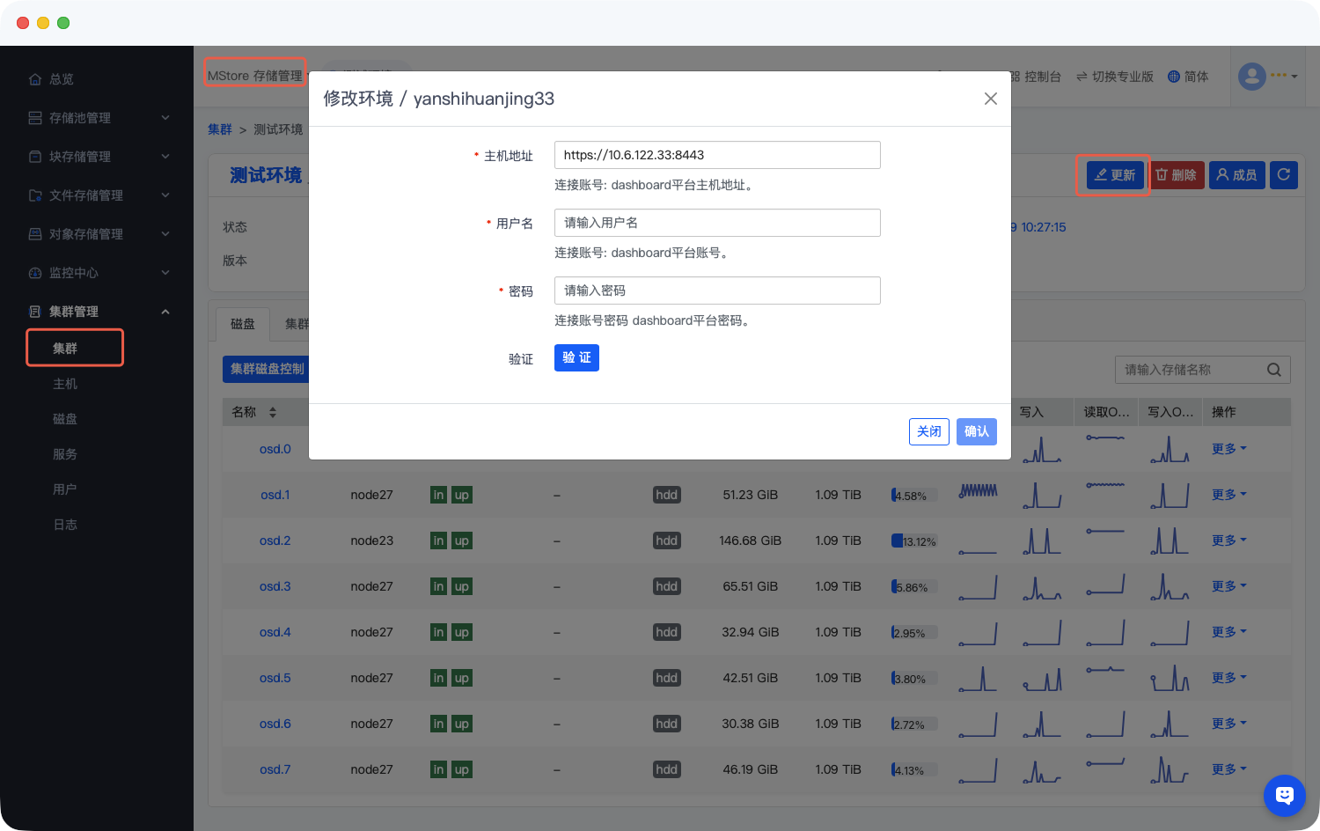Click the user avatar icon

(1251, 76)
